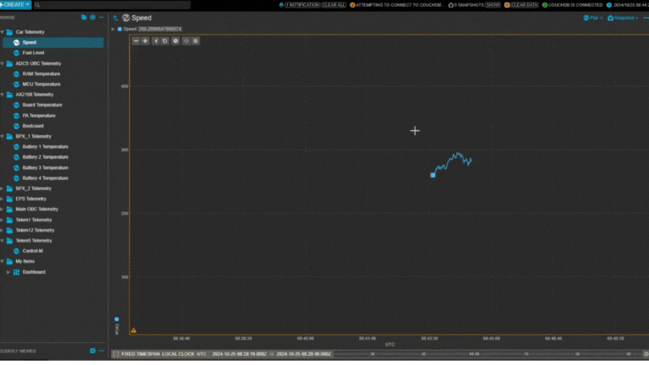
Task: Open MCU Temperature telemetry item
Action: (41, 84)
